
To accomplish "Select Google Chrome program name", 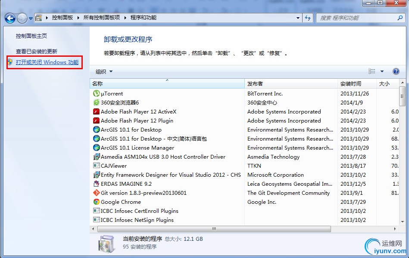I will point(121,202).
